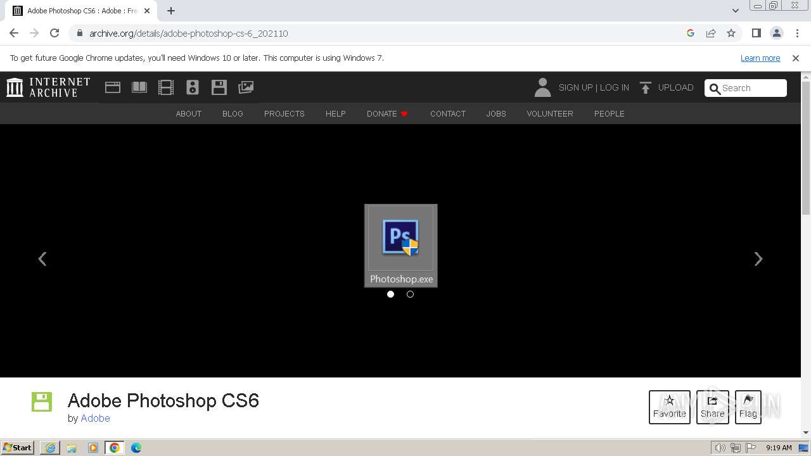
Task: Open Internet Explorer from taskbar
Action: coord(50,448)
